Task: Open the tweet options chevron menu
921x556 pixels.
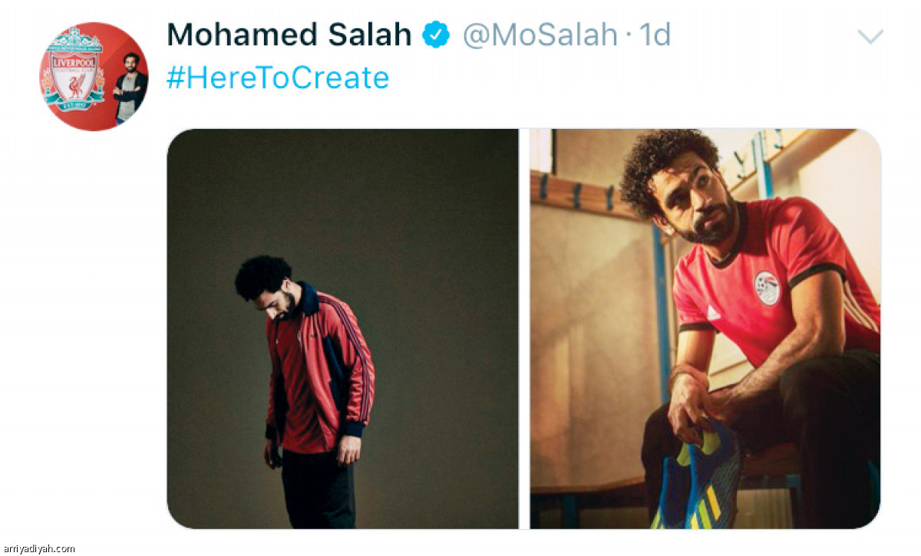Action: pos(870,36)
